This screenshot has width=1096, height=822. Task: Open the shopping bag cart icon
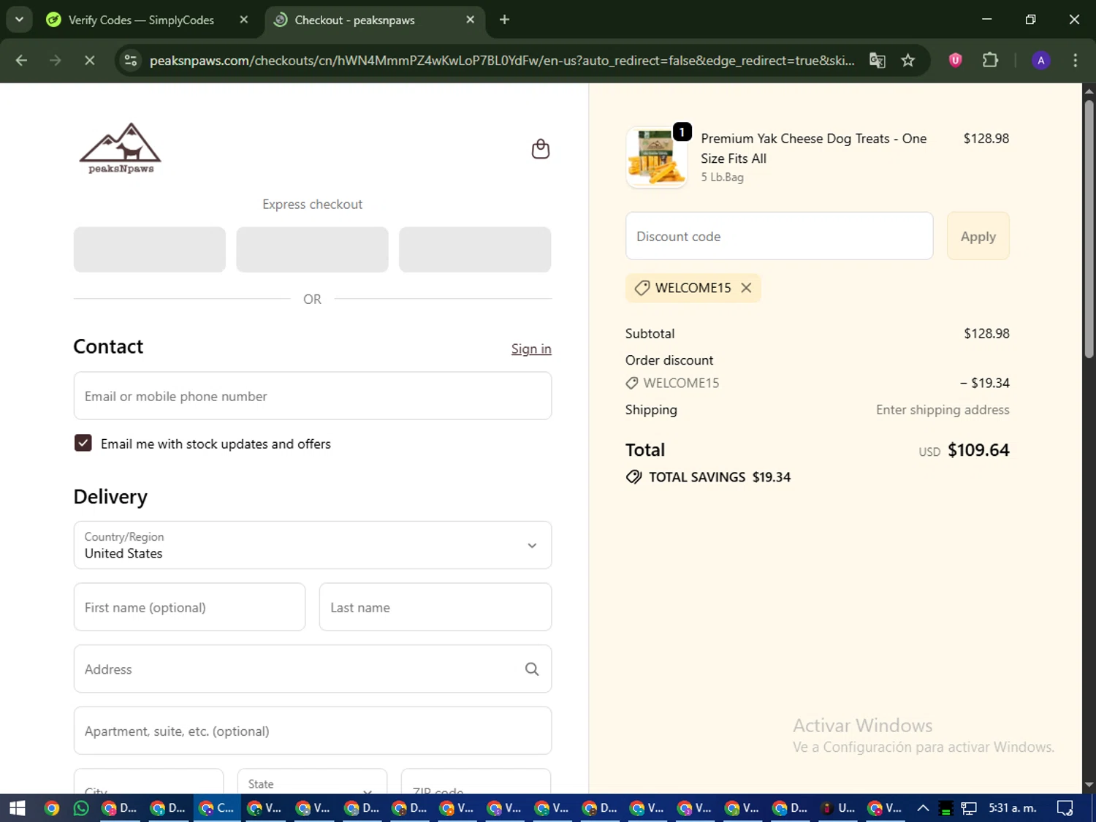coord(540,149)
